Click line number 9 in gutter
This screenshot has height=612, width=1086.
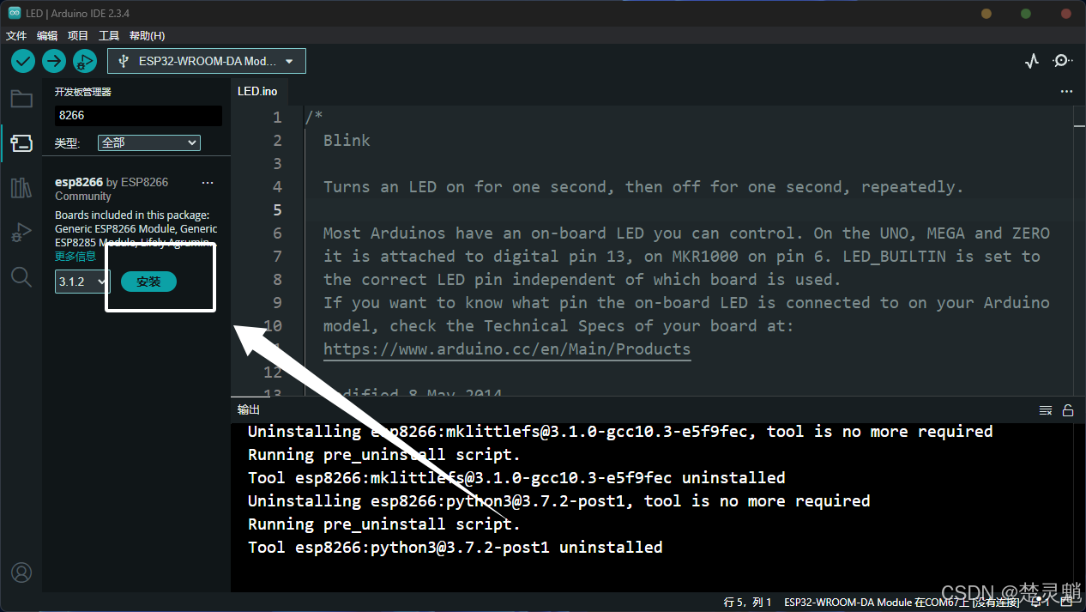click(x=277, y=303)
